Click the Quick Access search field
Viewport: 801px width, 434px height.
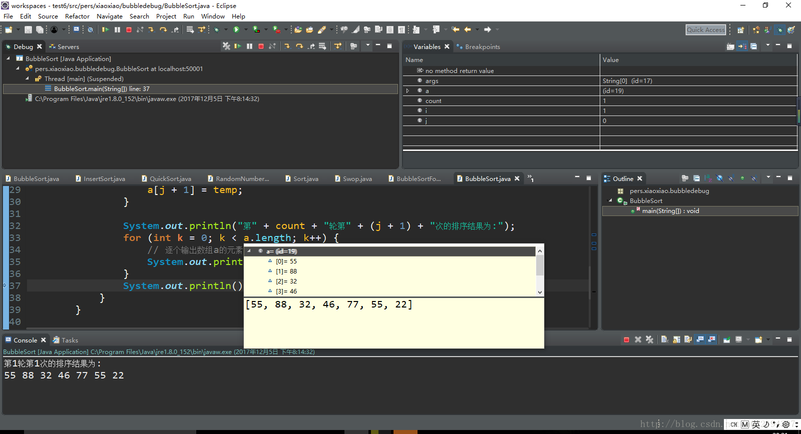tap(705, 29)
